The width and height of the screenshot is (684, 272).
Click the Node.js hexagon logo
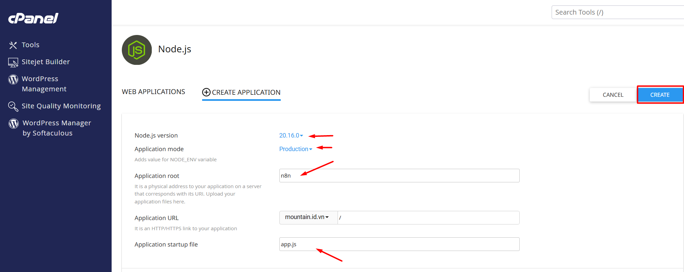(137, 50)
